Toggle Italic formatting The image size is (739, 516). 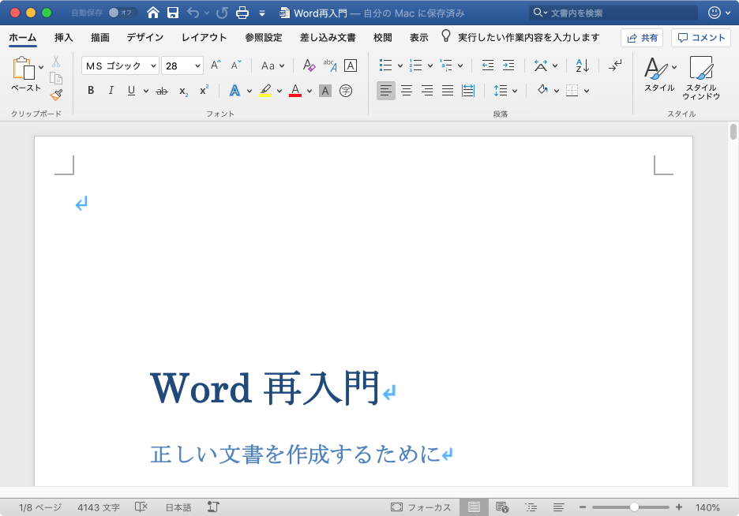coord(111,91)
